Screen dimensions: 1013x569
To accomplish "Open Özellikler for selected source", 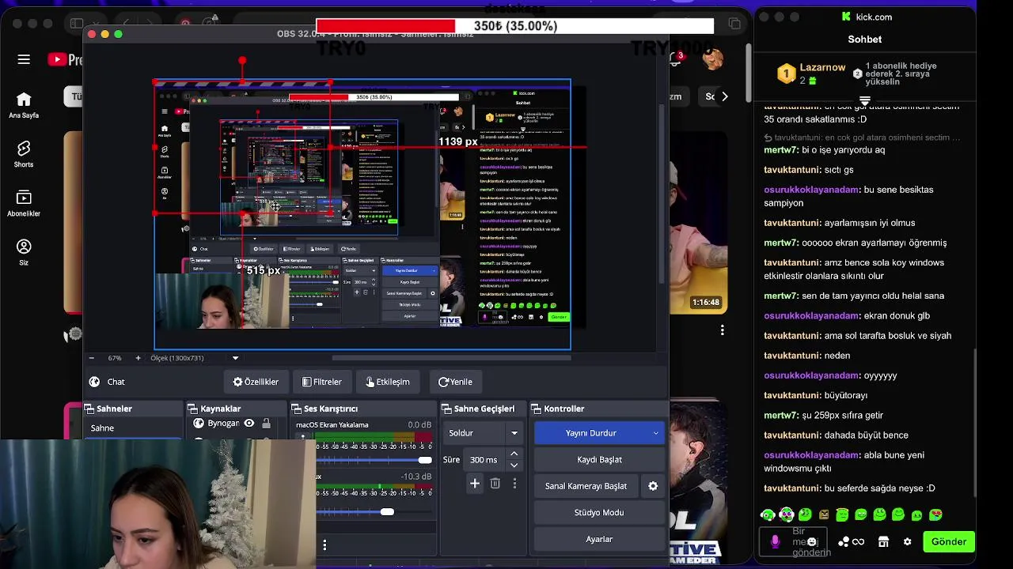I will [256, 382].
